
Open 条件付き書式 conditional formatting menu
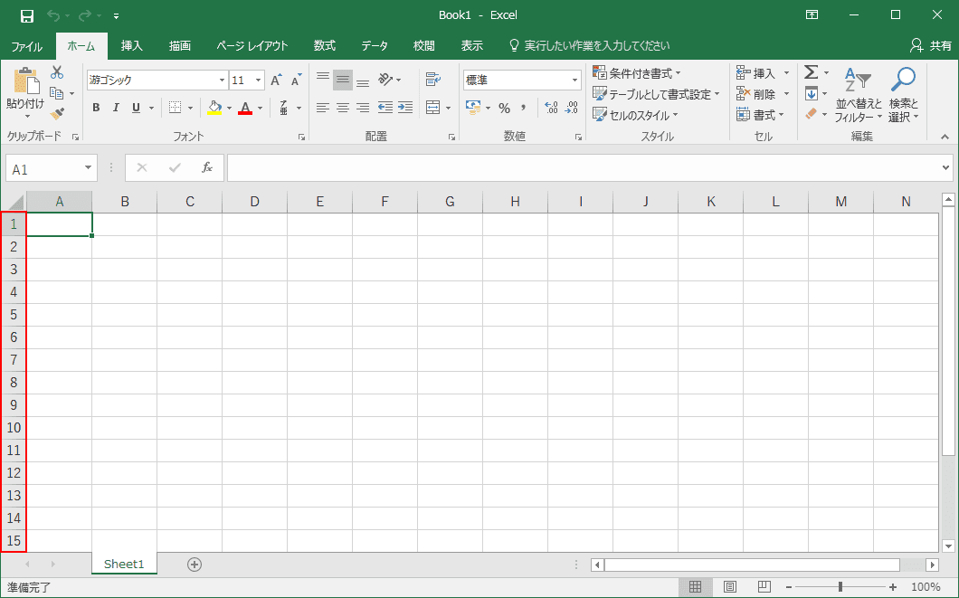tap(637, 73)
